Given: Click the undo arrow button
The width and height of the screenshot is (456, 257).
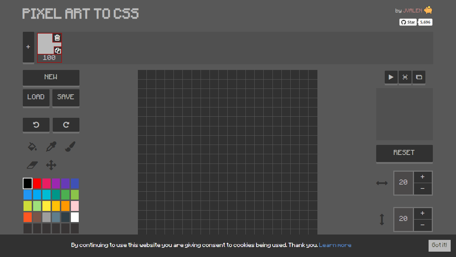Looking at the screenshot, I should [x=36, y=125].
